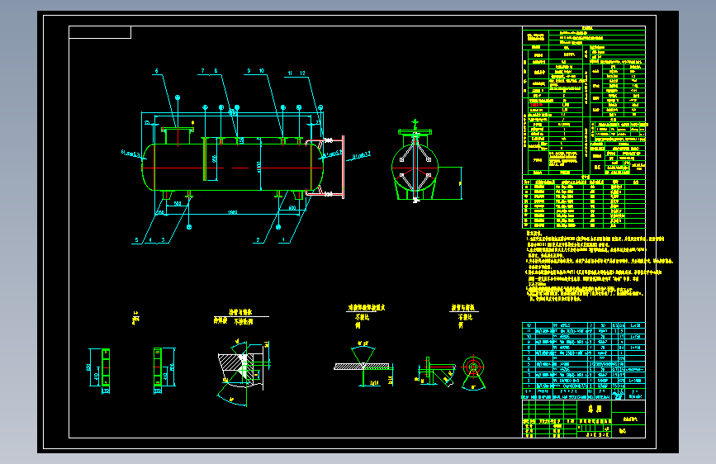Image resolution: width=716 pixels, height=464 pixels.
Task: Select row 6 in the cyan parts list
Action: click(x=584, y=358)
